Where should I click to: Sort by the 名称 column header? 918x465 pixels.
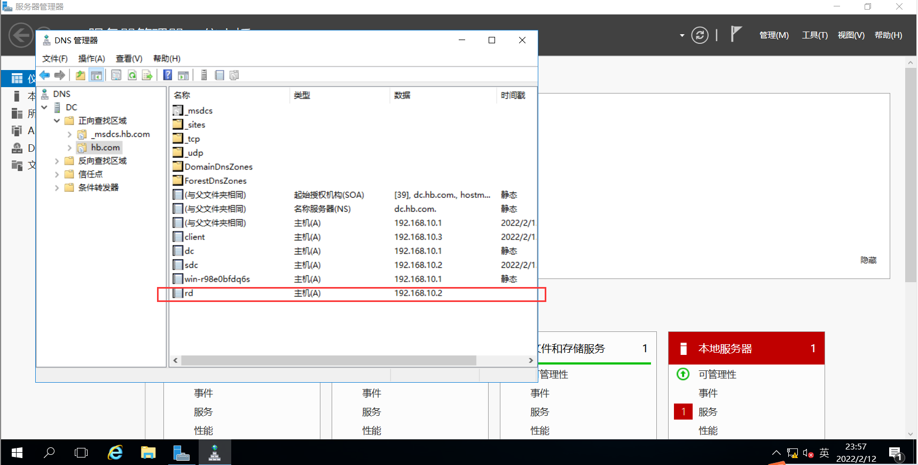(230, 95)
